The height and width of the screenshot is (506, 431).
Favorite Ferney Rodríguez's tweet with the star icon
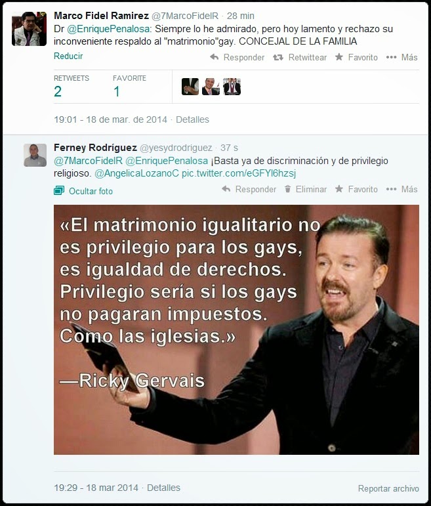point(356,189)
